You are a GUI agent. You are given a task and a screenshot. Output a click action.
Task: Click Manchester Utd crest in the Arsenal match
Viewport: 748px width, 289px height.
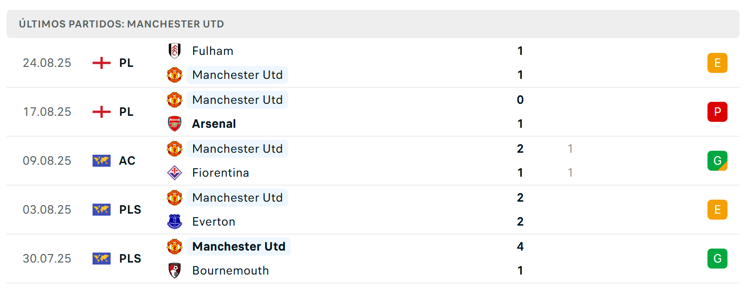pos(174,100)
